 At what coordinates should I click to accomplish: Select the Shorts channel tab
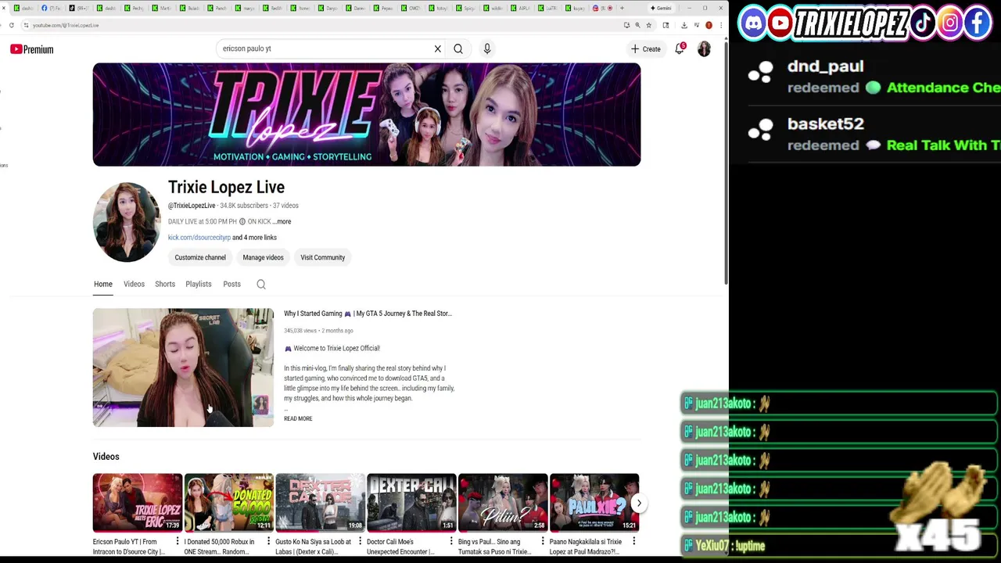pyautogui.click(x=165, y=284)
